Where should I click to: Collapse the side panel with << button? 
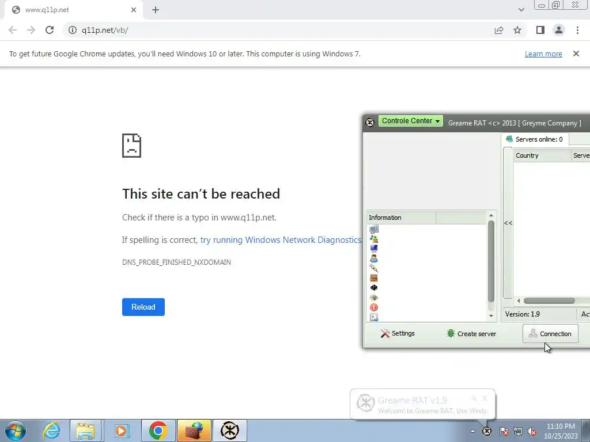508,223
